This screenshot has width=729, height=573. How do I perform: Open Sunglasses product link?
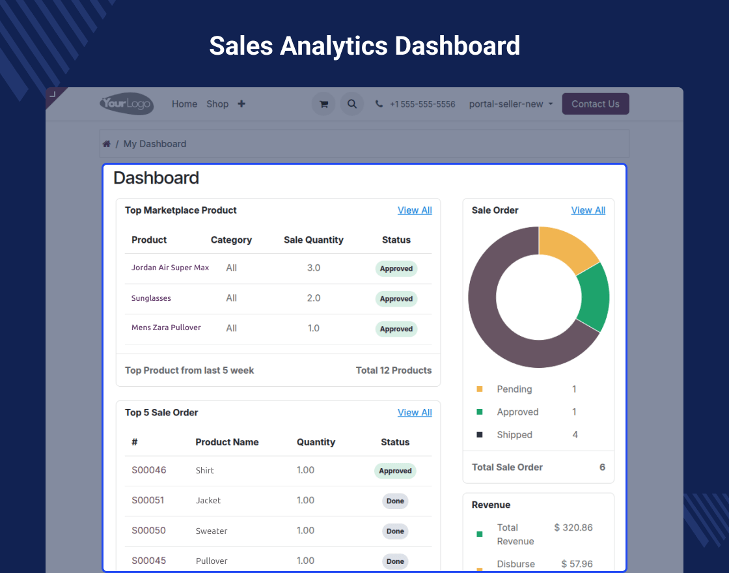pos(151,298)
